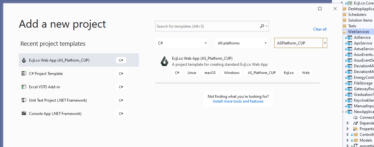Viewport: 374px width, 147px height.
Task: Click the Windows tag on the result
Action: [232, 73]
